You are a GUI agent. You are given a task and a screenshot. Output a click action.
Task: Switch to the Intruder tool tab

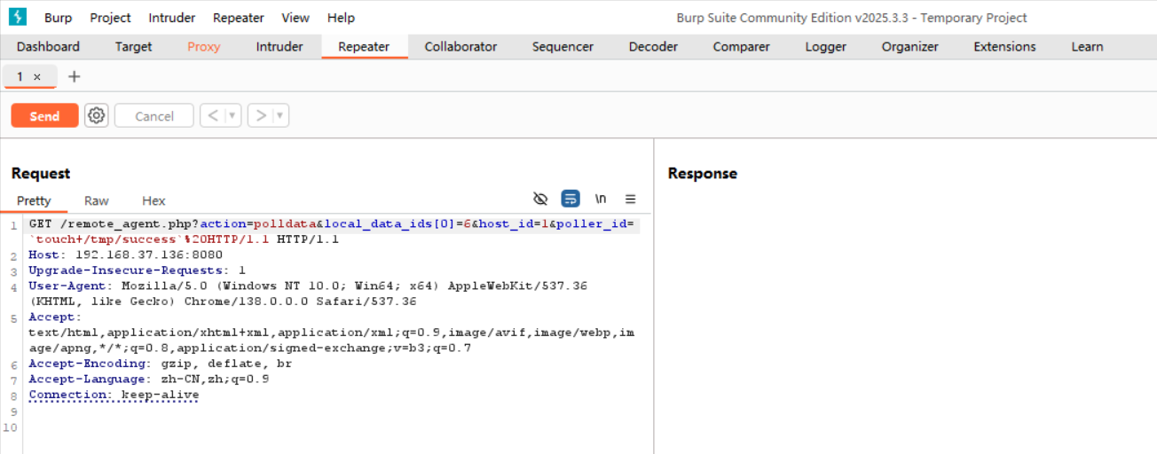click(x=279, y=47)
